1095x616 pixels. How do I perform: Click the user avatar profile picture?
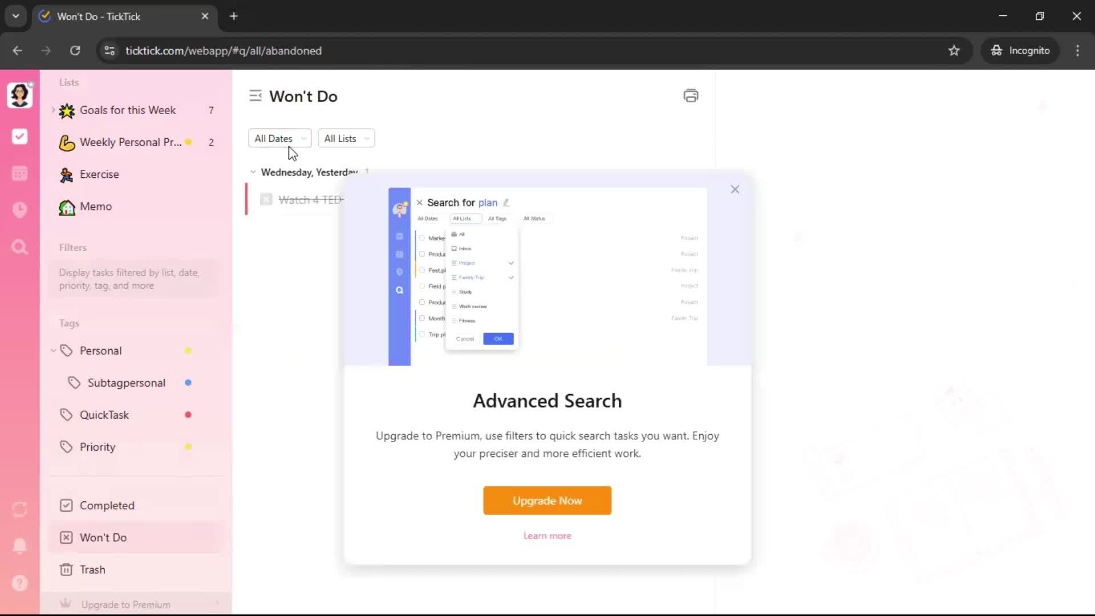point(19,95)
